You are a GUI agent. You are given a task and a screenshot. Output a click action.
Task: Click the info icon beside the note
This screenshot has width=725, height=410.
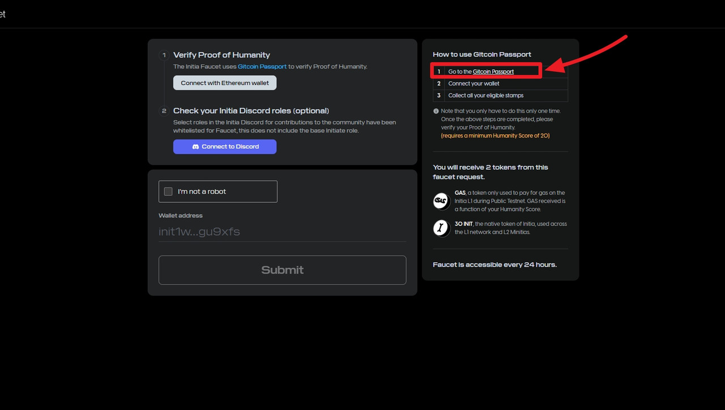point(436,112)
